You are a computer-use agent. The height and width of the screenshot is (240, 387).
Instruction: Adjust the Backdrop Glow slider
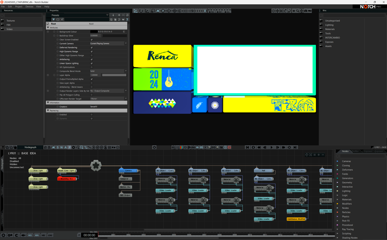tap(114, 35)
